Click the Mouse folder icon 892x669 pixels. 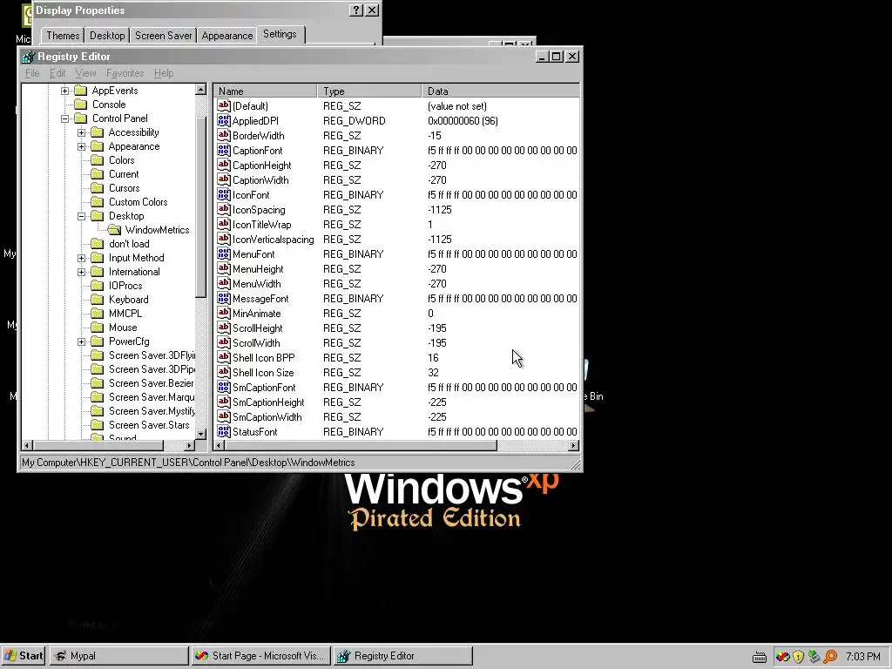click(x=98, y=328)
